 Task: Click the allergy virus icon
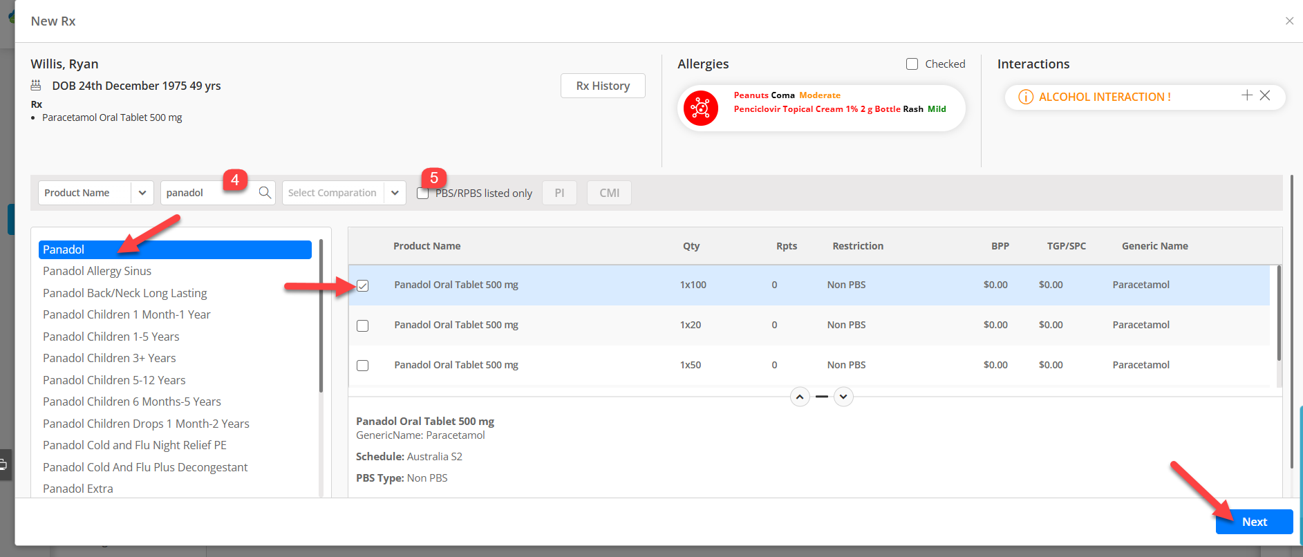[x=700, y=108]
